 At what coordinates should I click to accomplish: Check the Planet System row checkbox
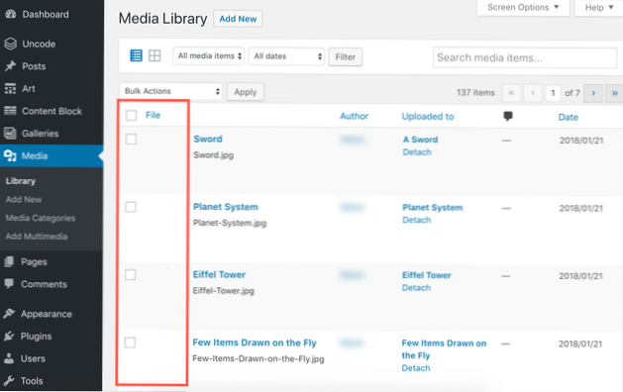(131, 207)
